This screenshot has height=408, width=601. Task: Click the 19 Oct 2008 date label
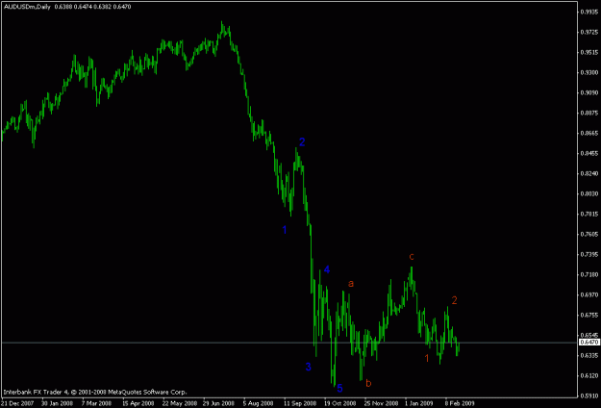(x=340, y=403)
